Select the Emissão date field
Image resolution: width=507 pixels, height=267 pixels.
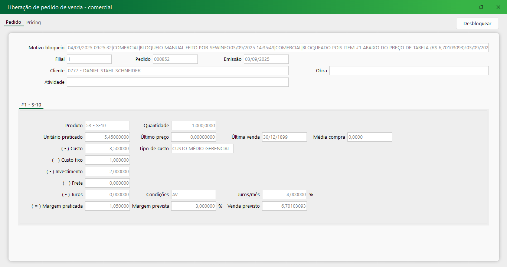pos(266,59)
